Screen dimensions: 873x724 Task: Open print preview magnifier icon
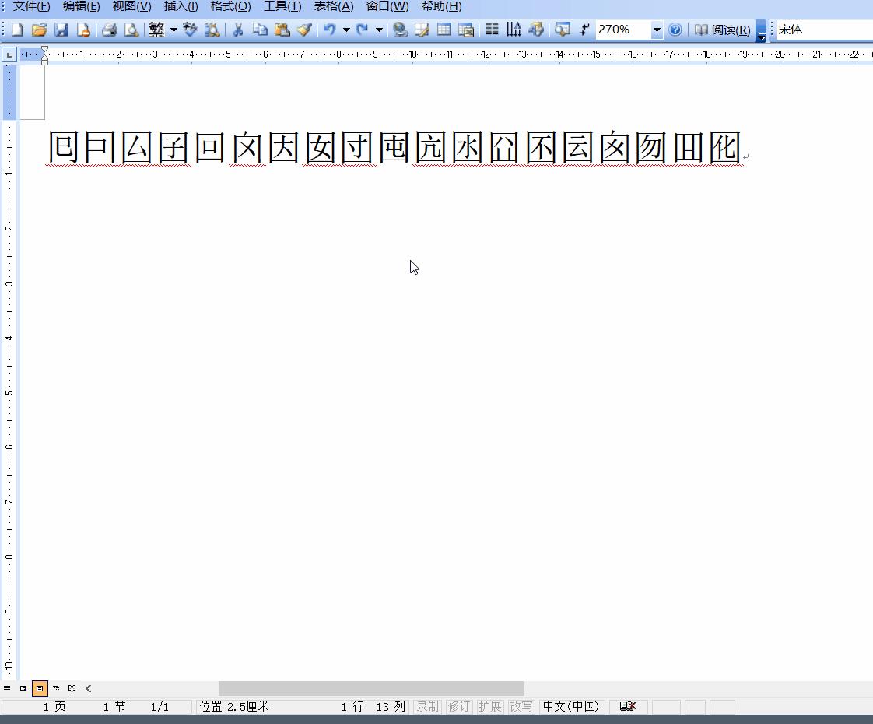131,30
